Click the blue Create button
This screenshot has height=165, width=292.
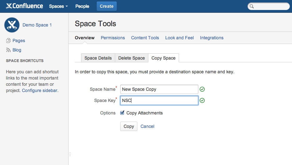106,6
